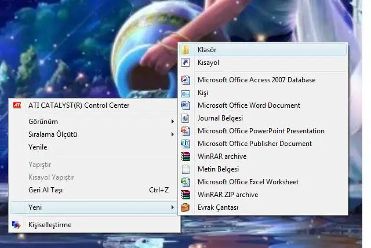
Task: Expand the Yeni submenu arrow
Action: point(173,207)
